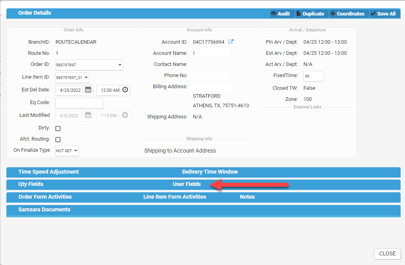Open the Est Del Date clock picker
The image size is (405, 265).
click(125, 90)
